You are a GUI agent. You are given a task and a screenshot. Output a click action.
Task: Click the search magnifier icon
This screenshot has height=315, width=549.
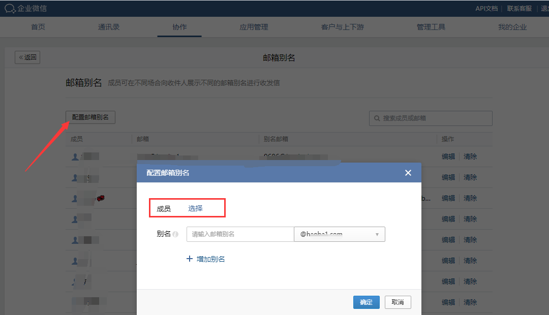(x=377, y=118)
